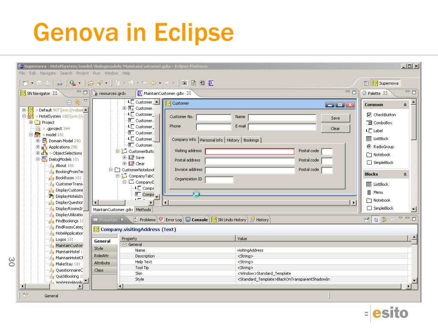This screenshot has width=438, height=328.
Task: Click the Search flashlight toolbar icon
Action: click(x=100, y=83)
